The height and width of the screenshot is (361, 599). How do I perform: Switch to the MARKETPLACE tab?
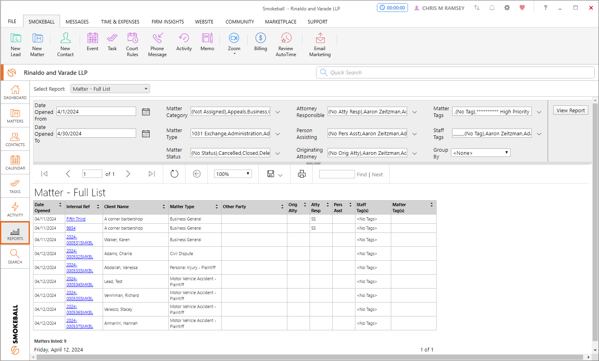pyautogui.click(x=281, y=21)
